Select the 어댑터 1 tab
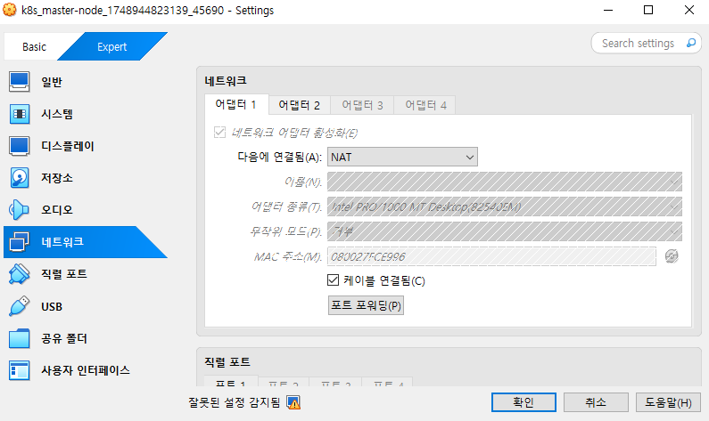709x421 pixels. coord(236,105)
